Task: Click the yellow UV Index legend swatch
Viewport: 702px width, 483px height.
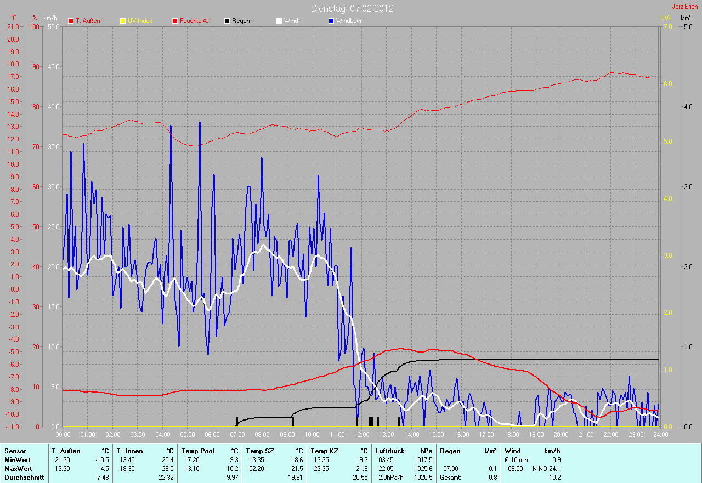Action: [123, 21]
